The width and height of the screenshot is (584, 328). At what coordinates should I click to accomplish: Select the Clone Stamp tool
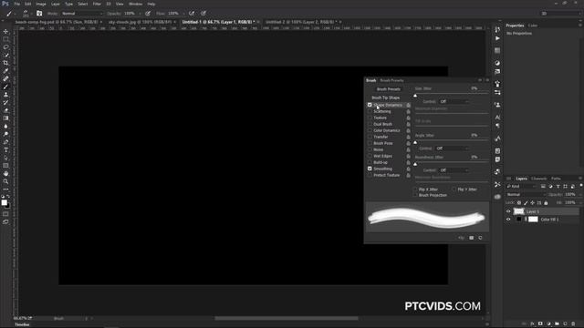(x=5, y=95)
